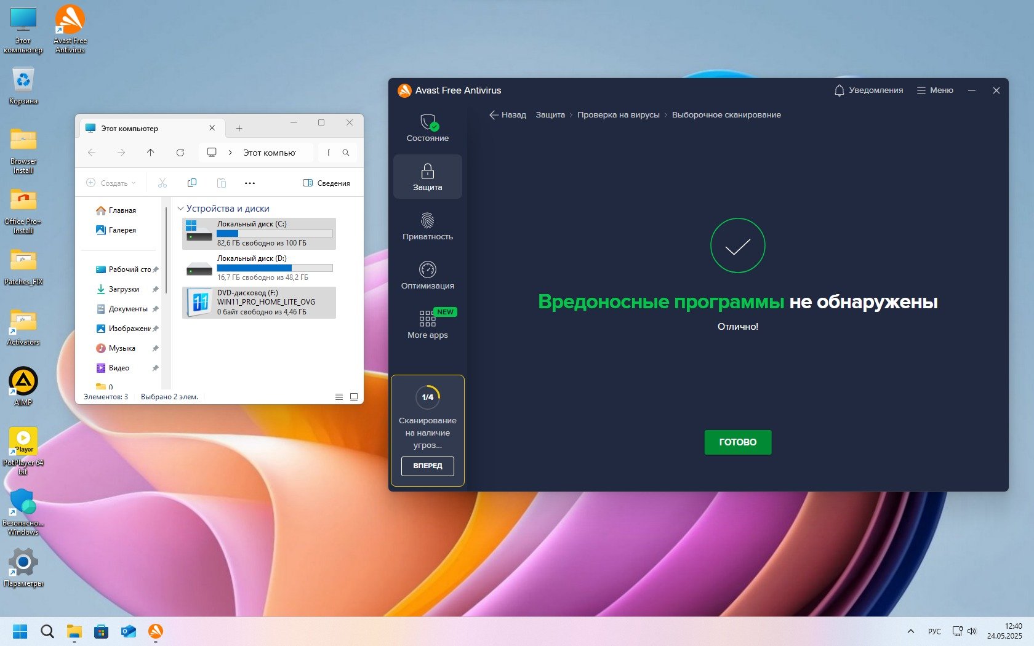This screenshot has height=646, width=1034.
Task: Click the Paste icon in Explorer toolbar
Action: coord(222,183)
